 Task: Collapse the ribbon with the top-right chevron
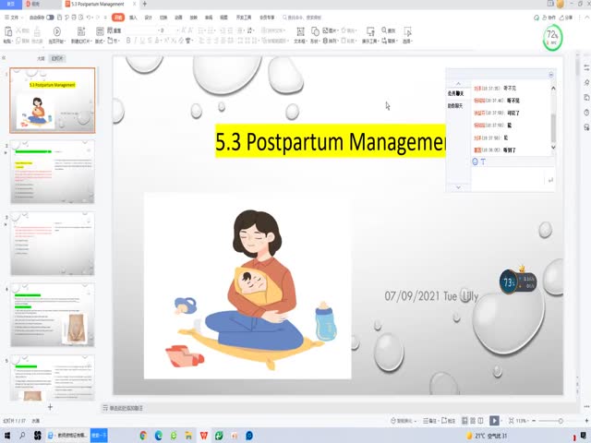(586, 18)
